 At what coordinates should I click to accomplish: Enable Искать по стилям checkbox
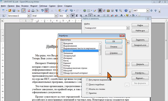tap(87, 89)
